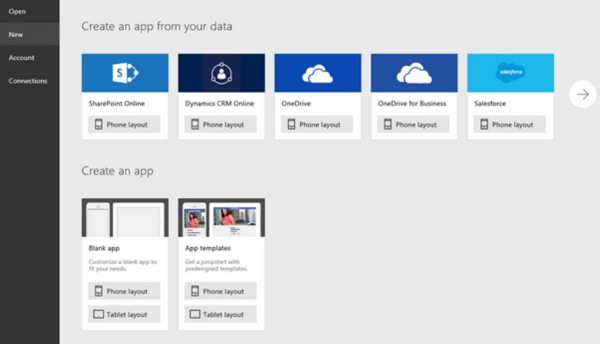This screenshot has height=344, width=600.
Task: Create Blank app with Tablet layout
Action: click(124, 314)
